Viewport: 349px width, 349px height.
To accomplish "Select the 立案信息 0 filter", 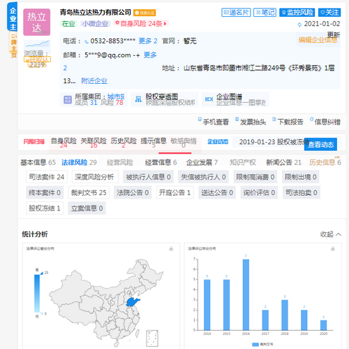I will click(87, 208).
